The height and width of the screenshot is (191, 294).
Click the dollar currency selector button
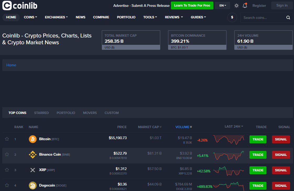[x=232, y=18]
